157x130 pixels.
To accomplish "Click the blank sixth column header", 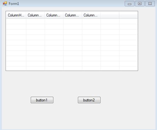I will click(110, 15).
